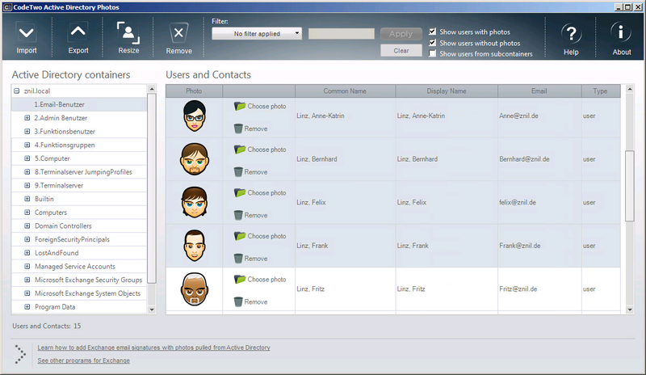
Task: Open the No filter applied dropdown
Action: [x=257, y=34]
